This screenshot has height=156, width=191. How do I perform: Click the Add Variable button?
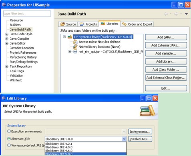(x=166, y=53)
